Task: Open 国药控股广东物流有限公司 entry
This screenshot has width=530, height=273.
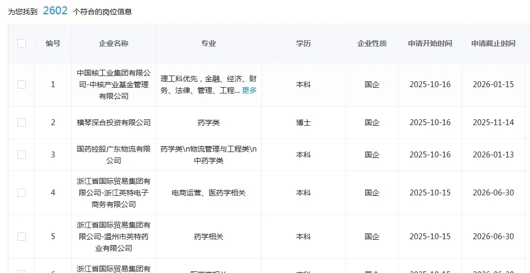Action: tap(113, 155)
